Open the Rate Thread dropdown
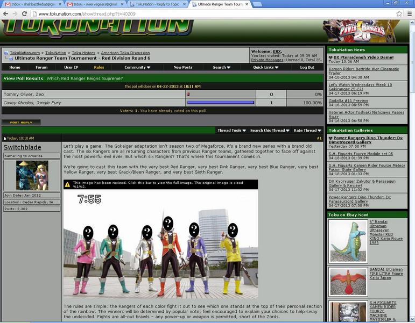The height and width of the screenshot is (323, 415). (307, 131)
